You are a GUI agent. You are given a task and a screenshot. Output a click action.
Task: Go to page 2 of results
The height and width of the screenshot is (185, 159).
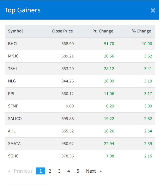point(50,171)
